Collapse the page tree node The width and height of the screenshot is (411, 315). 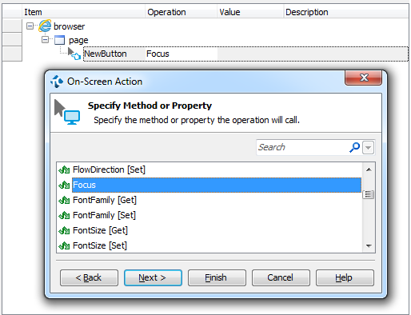(x=46, y=40)
